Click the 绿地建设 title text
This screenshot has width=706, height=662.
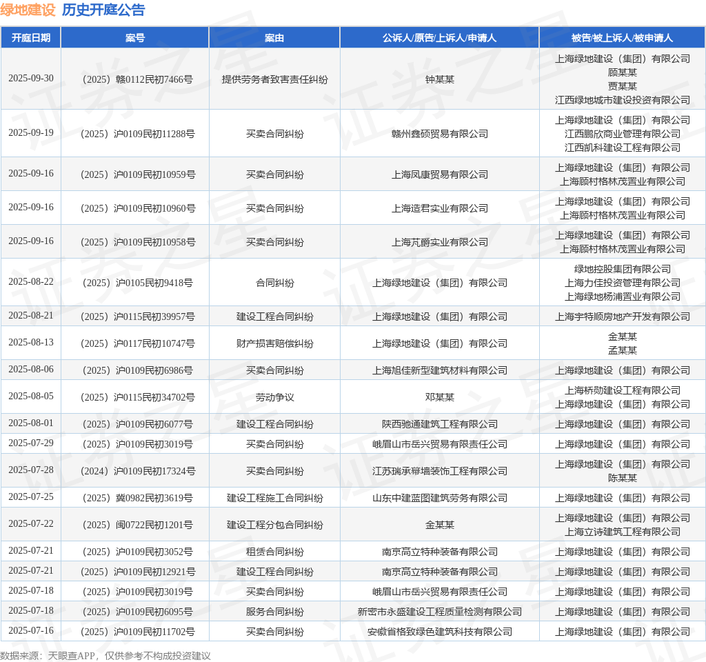coord(28,10)
